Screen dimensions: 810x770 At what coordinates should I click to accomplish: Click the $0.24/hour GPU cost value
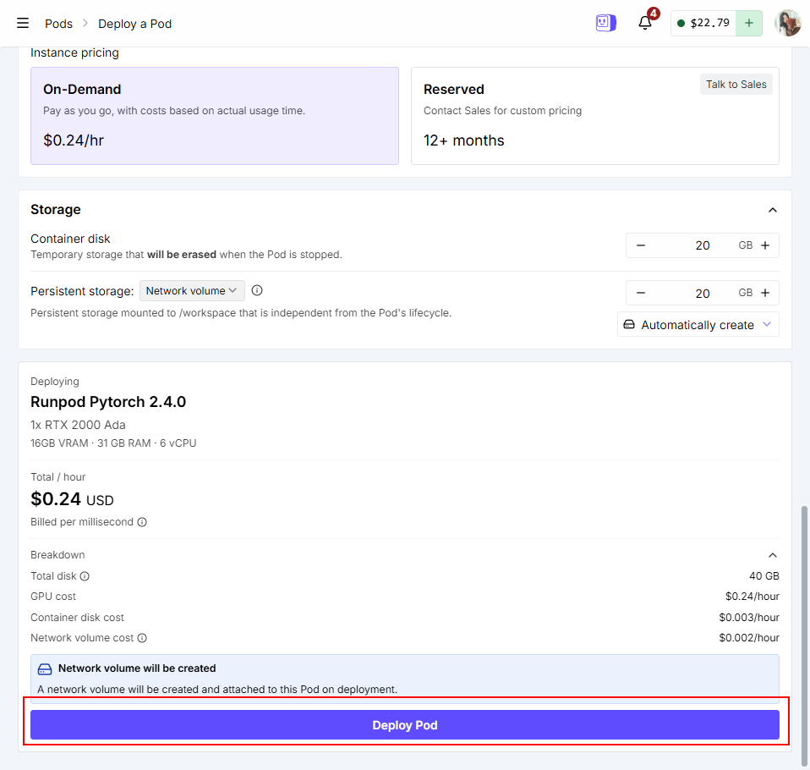click(753, 597)
